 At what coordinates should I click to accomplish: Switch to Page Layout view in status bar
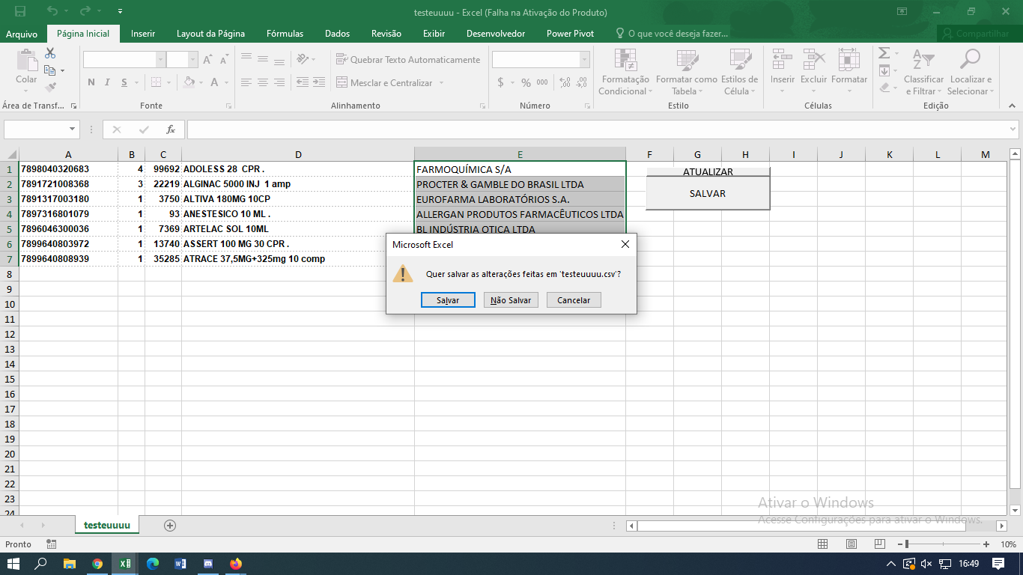point(852,544)
